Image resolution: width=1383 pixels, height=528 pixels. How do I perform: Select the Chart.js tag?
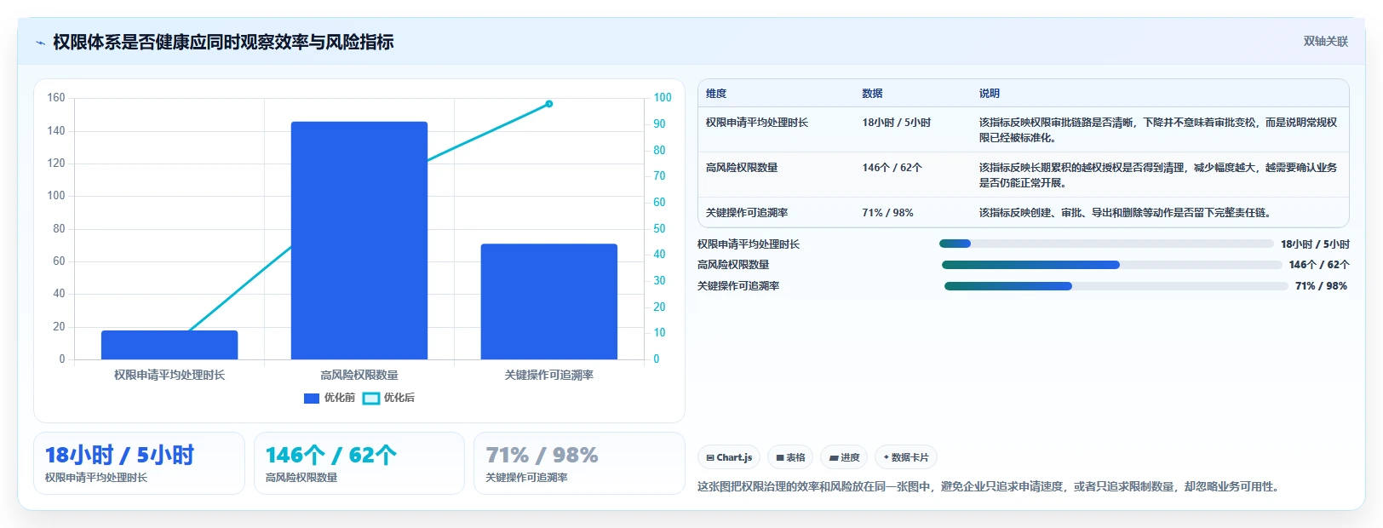click(729, 457)
